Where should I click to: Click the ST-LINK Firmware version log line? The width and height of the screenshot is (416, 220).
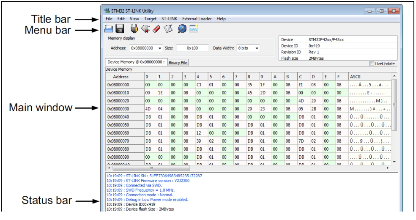[148, 181]
